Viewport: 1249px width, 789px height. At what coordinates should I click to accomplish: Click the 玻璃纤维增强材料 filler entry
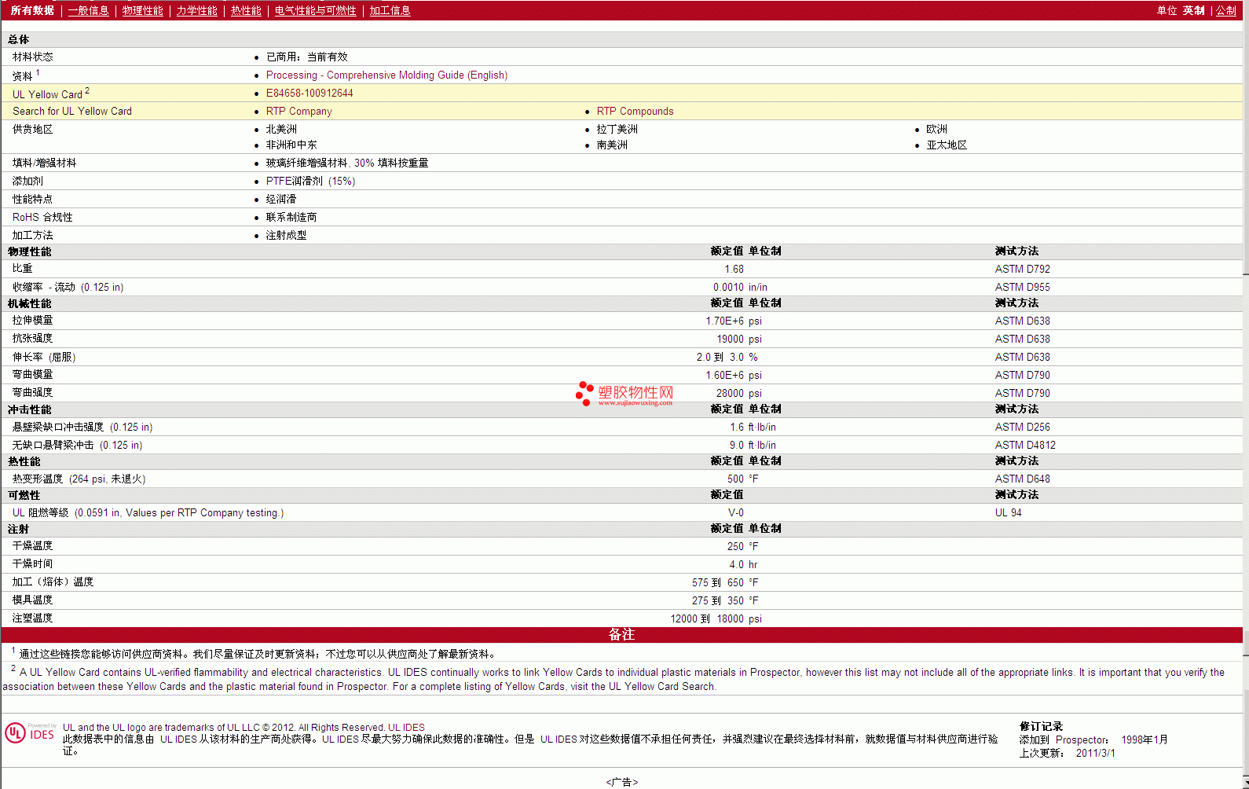[x=347, y=163]
